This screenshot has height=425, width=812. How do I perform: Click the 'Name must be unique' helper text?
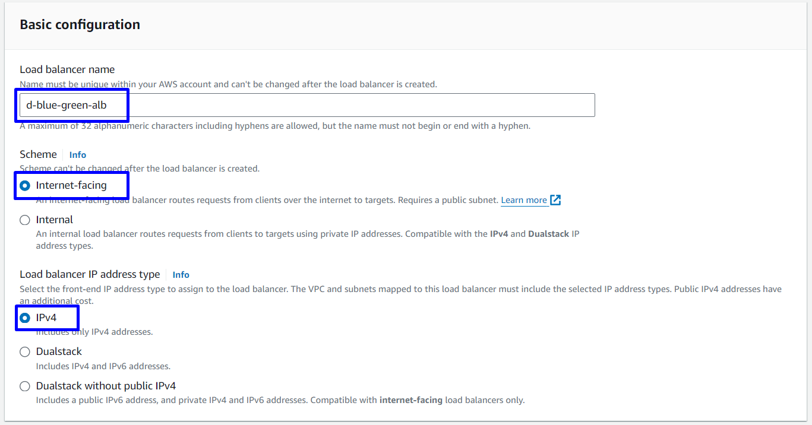click(x=228, y=84)
